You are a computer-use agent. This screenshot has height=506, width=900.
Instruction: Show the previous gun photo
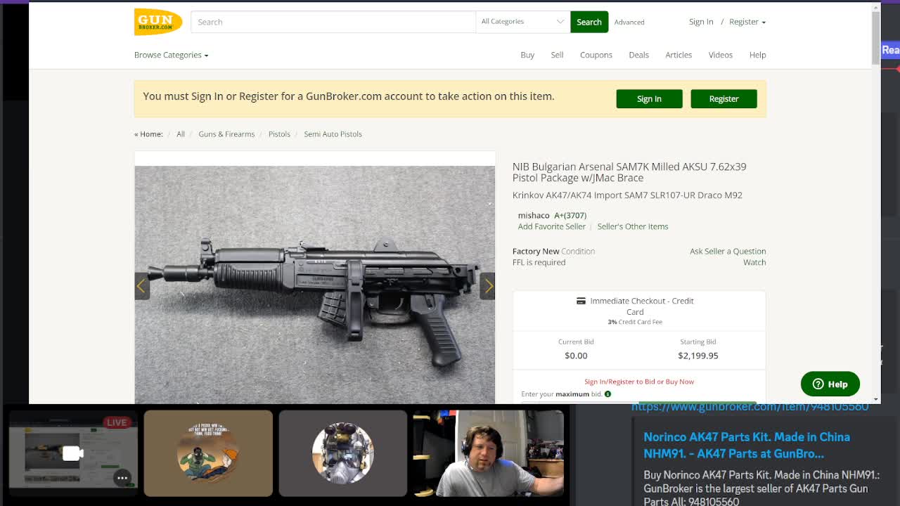[141, 286]
